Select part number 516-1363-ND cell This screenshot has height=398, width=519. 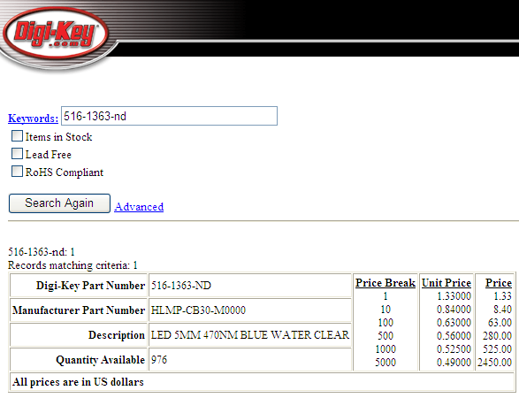pyautogui.click(x=250, y=286)
